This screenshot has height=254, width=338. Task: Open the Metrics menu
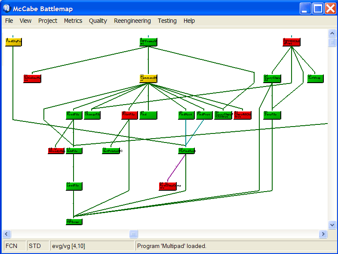click(73, 21)
